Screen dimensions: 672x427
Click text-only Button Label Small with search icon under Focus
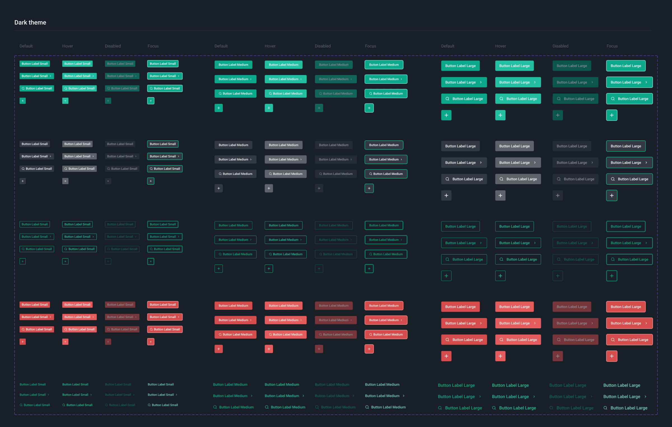tap(163, 405)
